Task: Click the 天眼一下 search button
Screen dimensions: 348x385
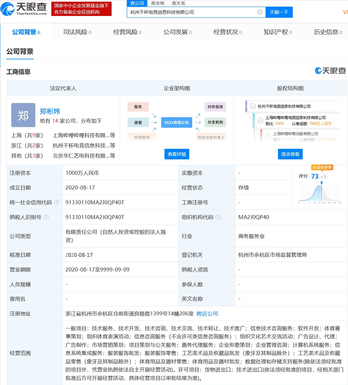Action: click(x=279, y=12)
